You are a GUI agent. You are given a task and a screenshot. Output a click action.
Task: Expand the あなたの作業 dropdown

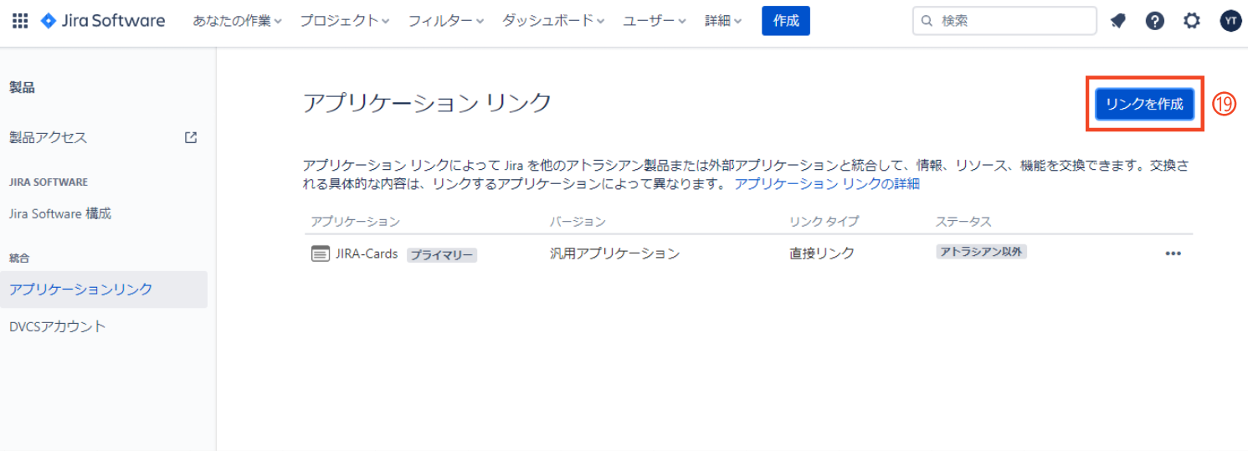point(237,21)
